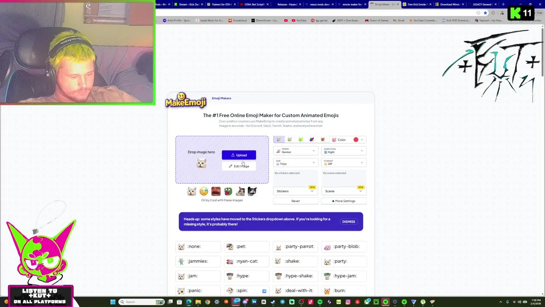Open Spotify from the taskbar

click(320, 302)
